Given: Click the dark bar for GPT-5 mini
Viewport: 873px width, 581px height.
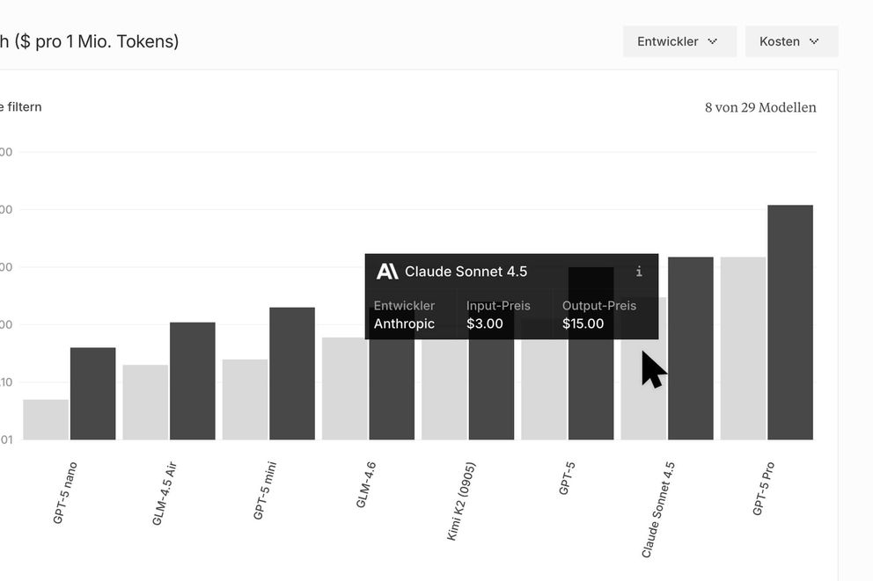Looking at the screenshot, I should click(x=291, y=373).
